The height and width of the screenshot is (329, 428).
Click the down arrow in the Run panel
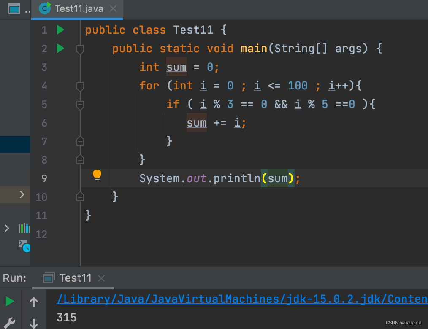[x=34, y=324]
